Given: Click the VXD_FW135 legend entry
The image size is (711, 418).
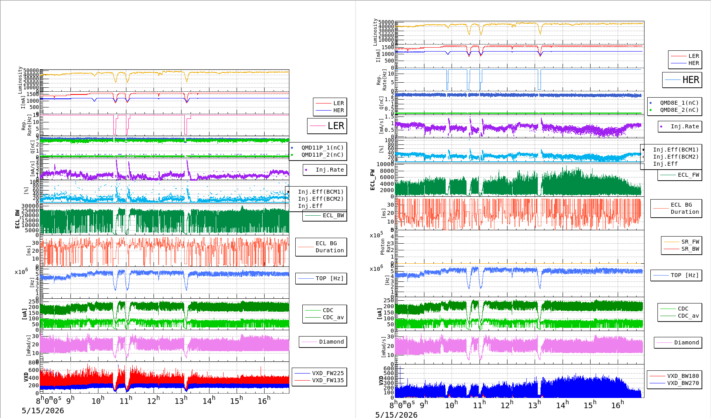Looking at the screenshot, I should point(319,380).
